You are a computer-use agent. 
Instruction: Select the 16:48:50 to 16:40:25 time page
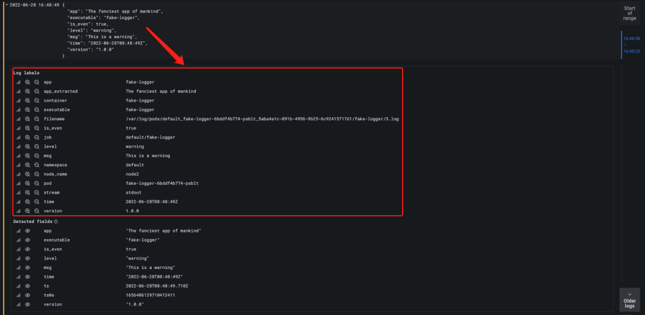pos(631,45)
